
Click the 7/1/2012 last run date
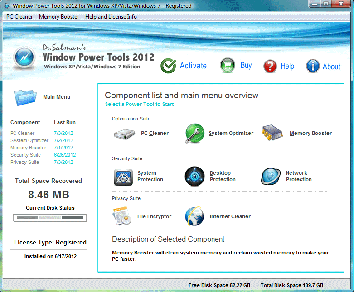[x=63, y=148]
